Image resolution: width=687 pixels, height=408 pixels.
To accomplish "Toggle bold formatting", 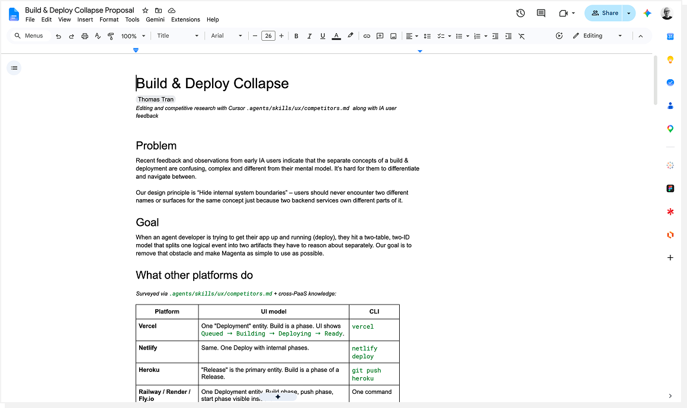I will [296, 36].
